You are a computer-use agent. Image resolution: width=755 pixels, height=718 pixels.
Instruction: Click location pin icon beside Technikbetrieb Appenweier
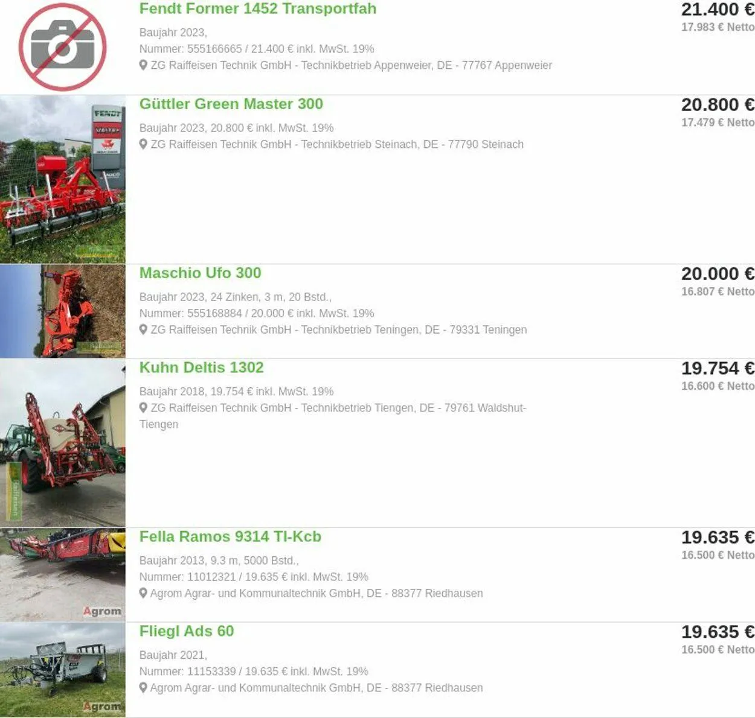143,65
